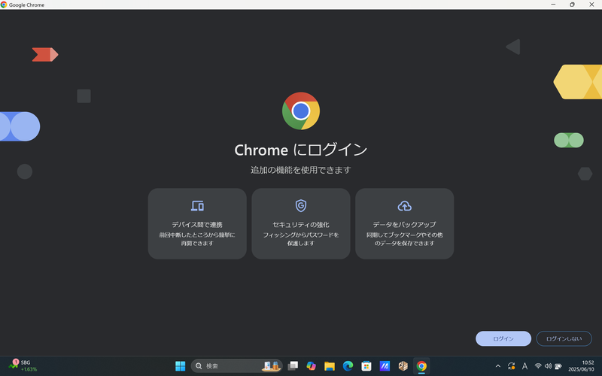
Task: Click the taskbar 検索 search box
Action: click(237, 366)
